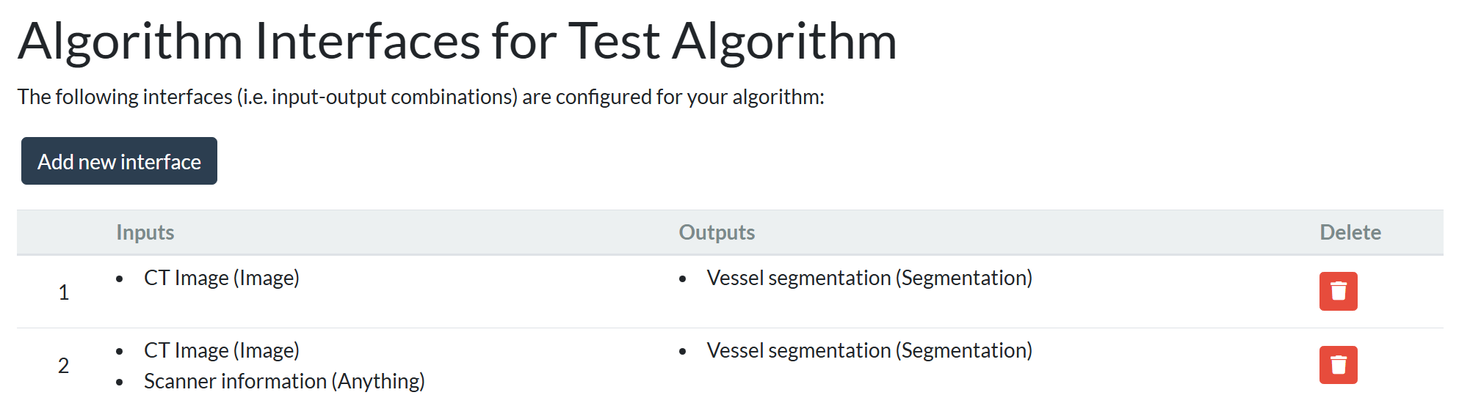Select the Inputs column header
The width and height of the screenshot is (1459, 417).
(145, 232)
